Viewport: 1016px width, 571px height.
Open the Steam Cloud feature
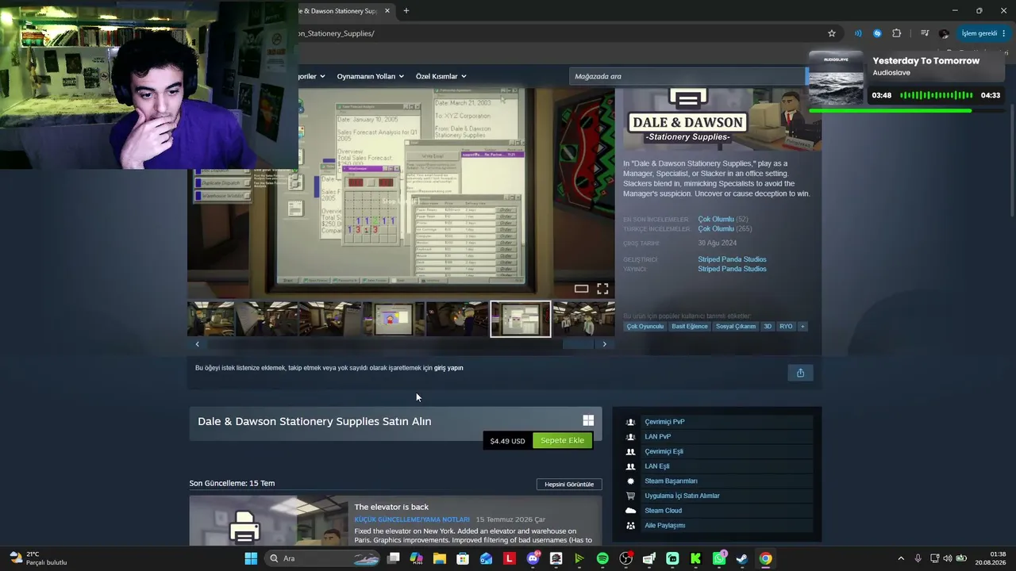663,511
